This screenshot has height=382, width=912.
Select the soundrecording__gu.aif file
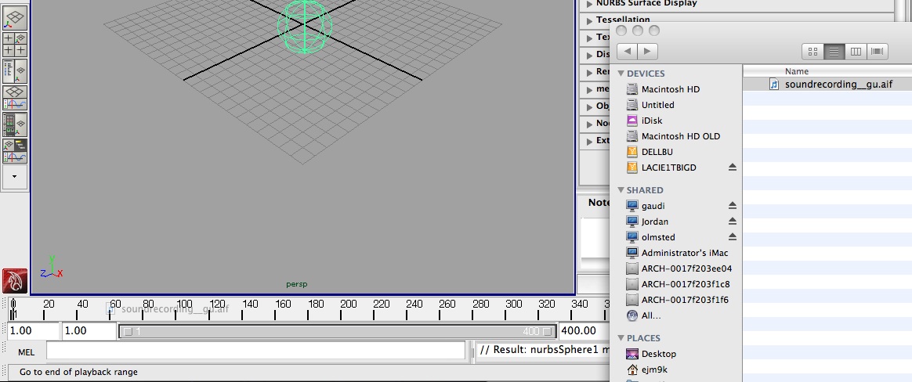pos(838,85)
